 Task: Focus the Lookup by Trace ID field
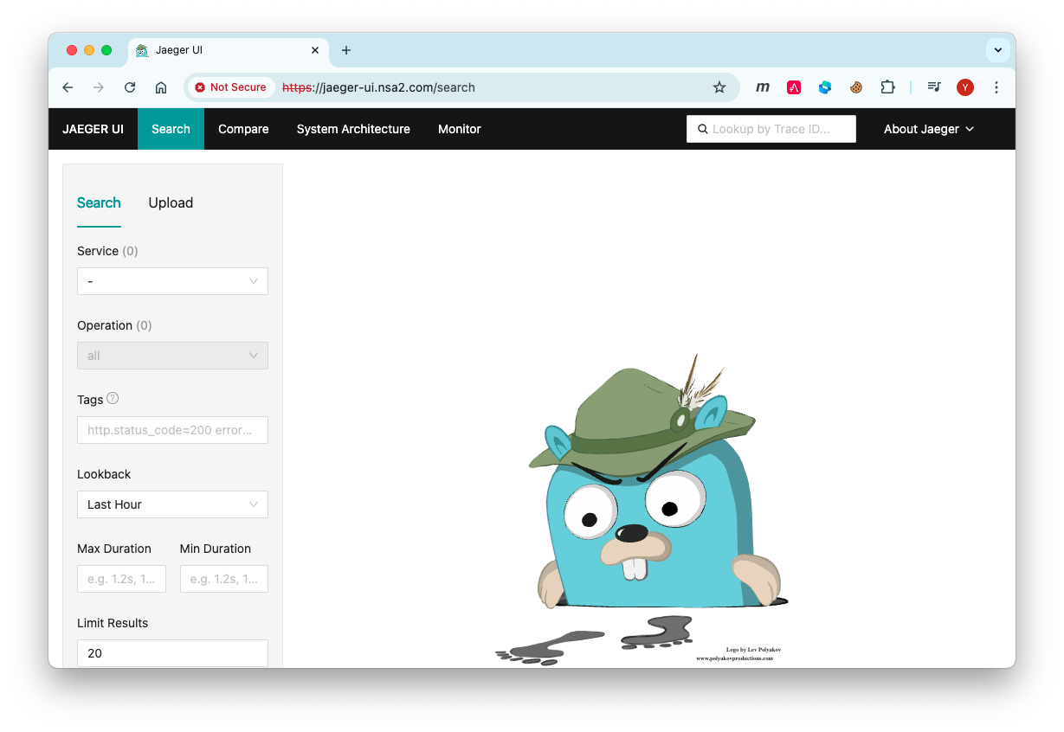click(771, 129)
